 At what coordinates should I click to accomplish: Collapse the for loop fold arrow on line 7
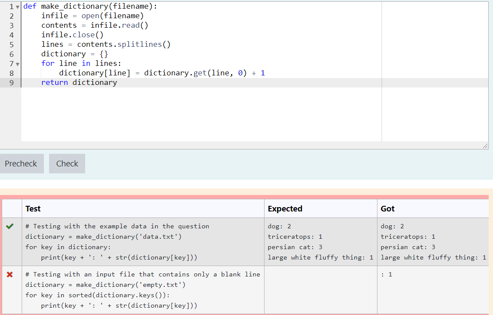pos(18,64)
